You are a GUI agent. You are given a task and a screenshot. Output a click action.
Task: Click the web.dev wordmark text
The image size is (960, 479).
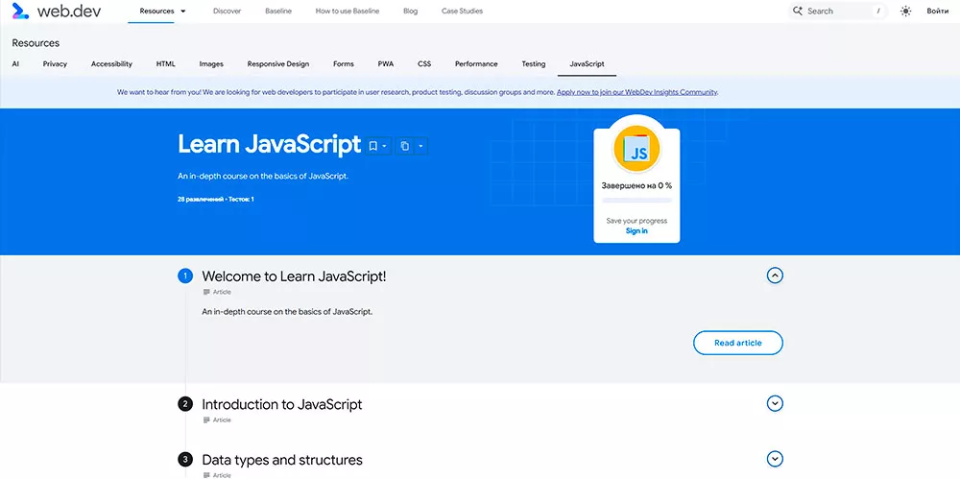tap(68, 11)
